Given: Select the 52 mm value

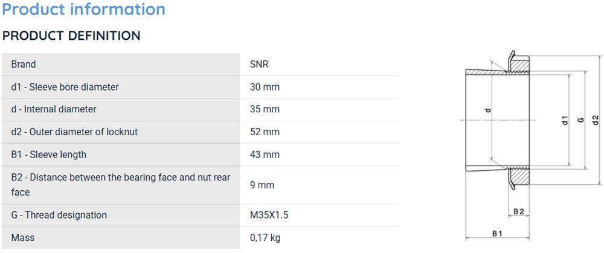Looking at the screenshot, I should click(265, 132).
